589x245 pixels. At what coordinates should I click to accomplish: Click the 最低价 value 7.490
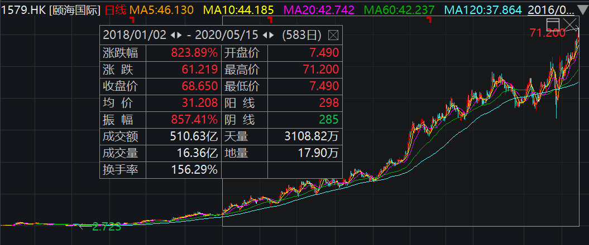(x=325, y=86)
